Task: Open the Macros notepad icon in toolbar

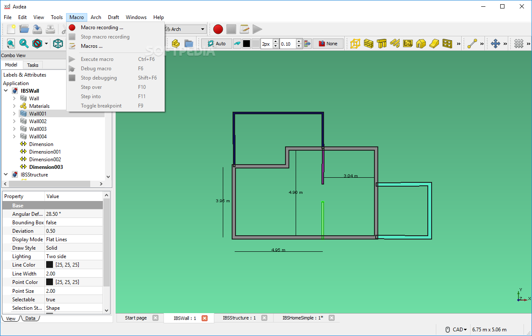Action: (x=244, y=29)
